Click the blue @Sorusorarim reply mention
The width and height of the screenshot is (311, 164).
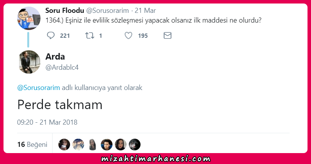[39, 88]
